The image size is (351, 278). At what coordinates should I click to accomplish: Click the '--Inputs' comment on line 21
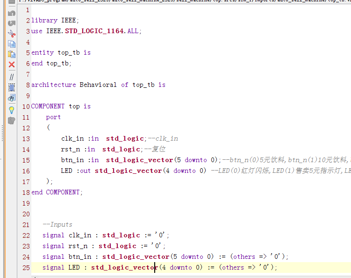[57, 225]
